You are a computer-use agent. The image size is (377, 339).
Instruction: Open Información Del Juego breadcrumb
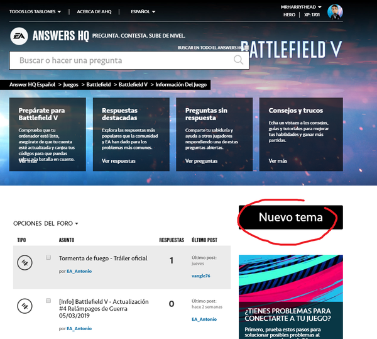pos(181,85)
